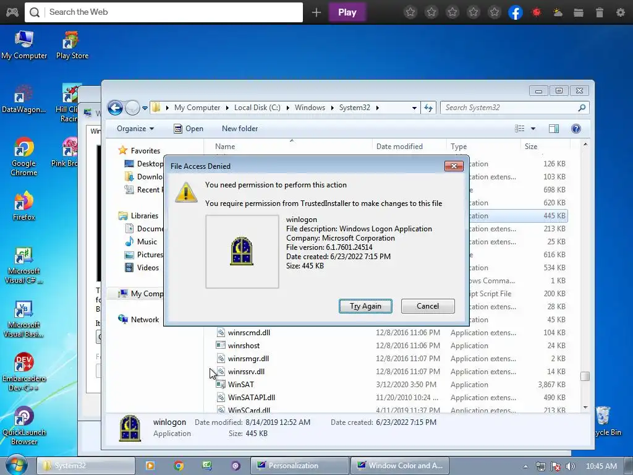The image size is (633, 475).
Task: Show hidden system tray icons
Action: tap(525, 466)
